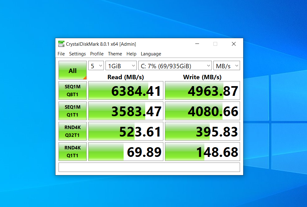Click the RND4K Q32T1 read result 523.61
This screenshot has height=207, width=307.
pos(126,131)
